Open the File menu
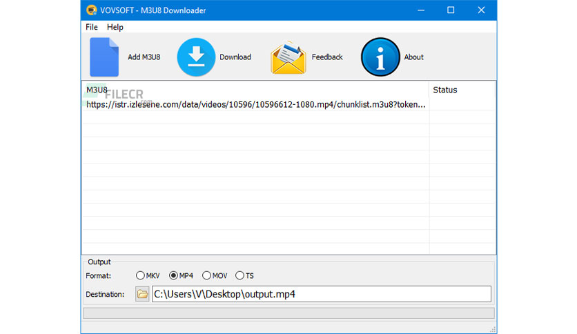This screenshot has height=334, width=577. (x=92, y=27)
